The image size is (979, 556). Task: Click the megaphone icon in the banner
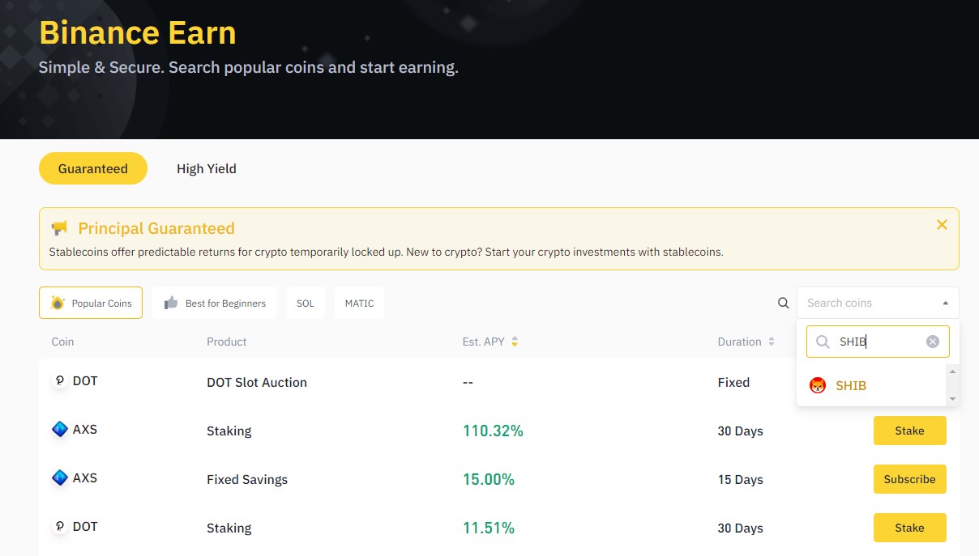pyautogui.click(x=59, y=228)
